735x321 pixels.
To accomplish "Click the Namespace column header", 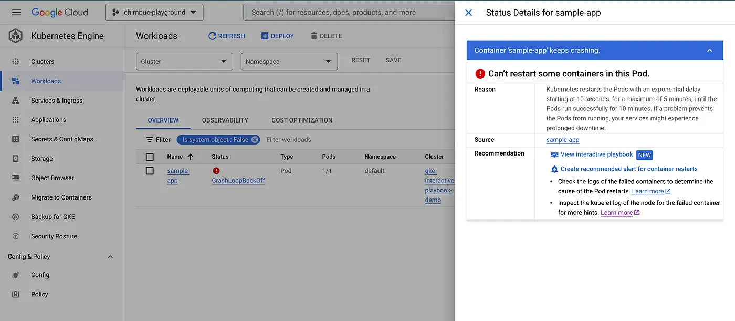I will [380, 157].
